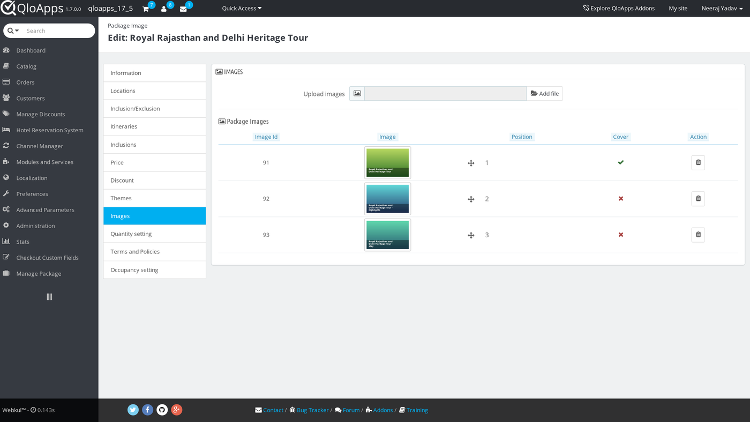750x422 pixels.
Task: Delete image 92 with trash icon
Action: click(698, 199)
